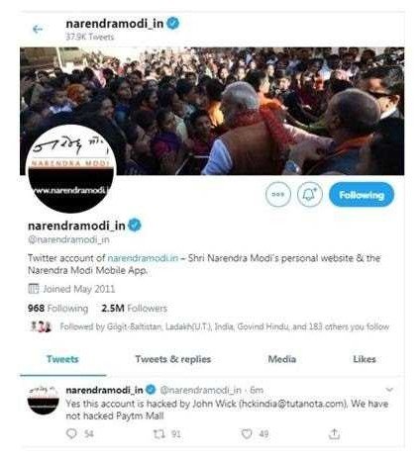This screenshot has width=420, height=459.
Task: Retweet using the icon showing 91
Action: (158, 433)
